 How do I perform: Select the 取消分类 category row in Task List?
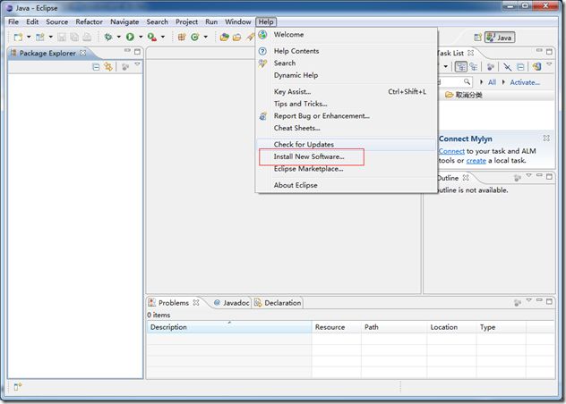tap(496, 95)
